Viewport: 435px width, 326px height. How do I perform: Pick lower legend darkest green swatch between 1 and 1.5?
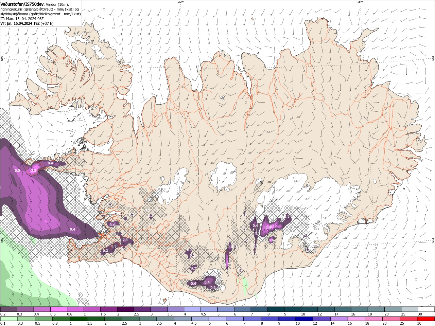pos(78,319)
